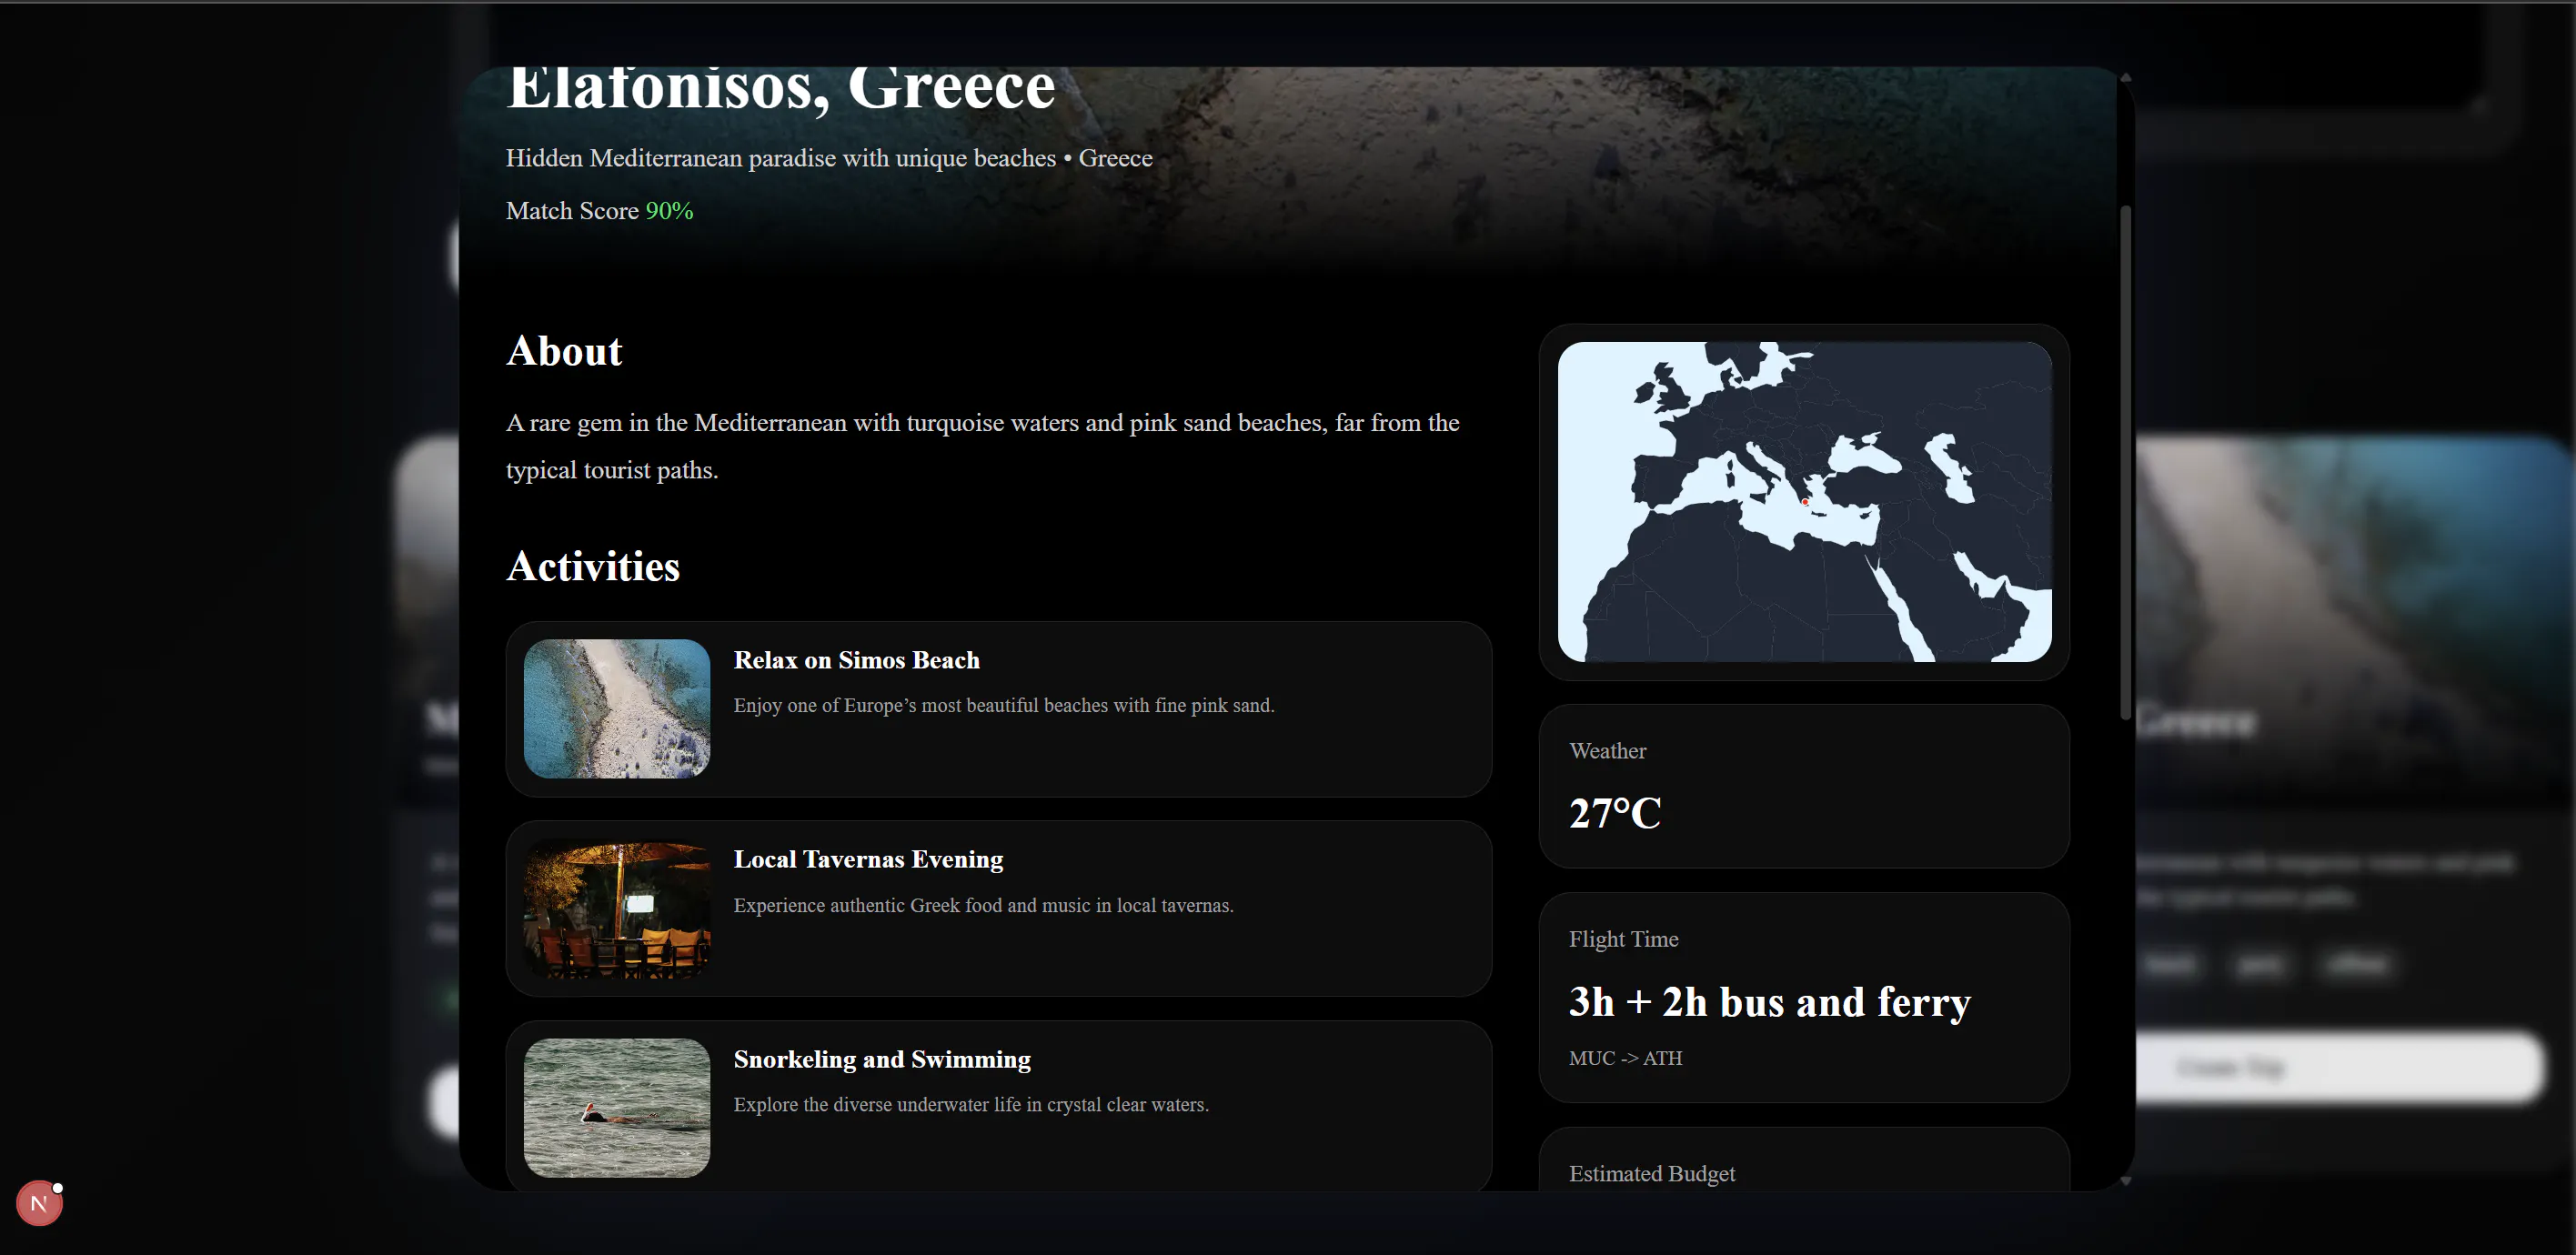
Task: Open the Relax on Simos Beach activity title
Action: (x=856, y=660)
